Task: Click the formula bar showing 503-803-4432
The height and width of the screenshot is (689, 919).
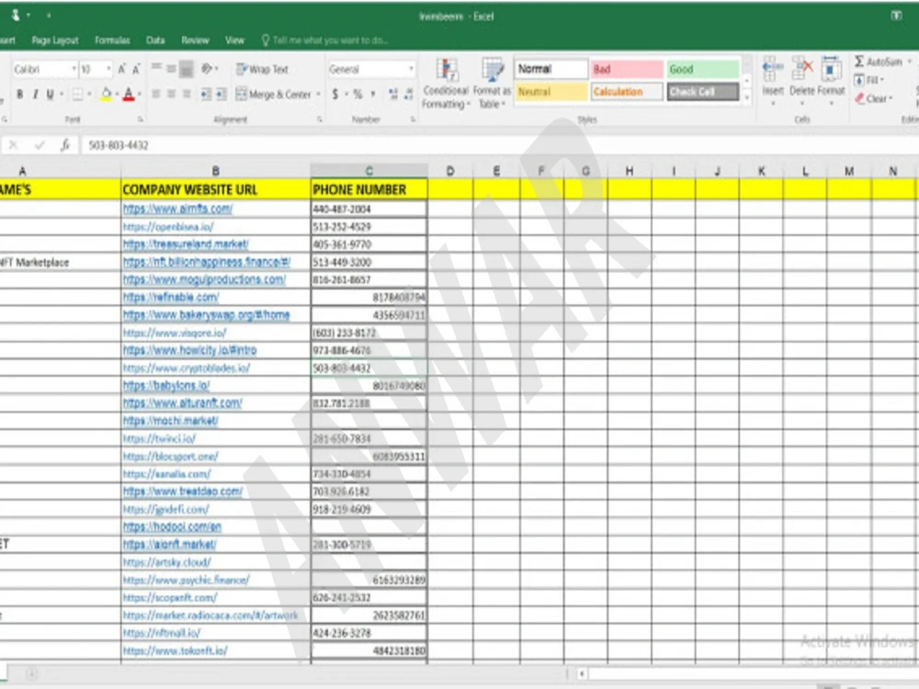Action: (x=498, y=145)
